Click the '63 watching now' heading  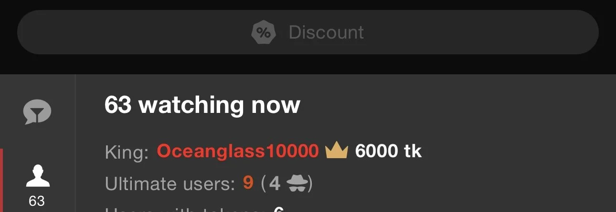click(202, 105)
